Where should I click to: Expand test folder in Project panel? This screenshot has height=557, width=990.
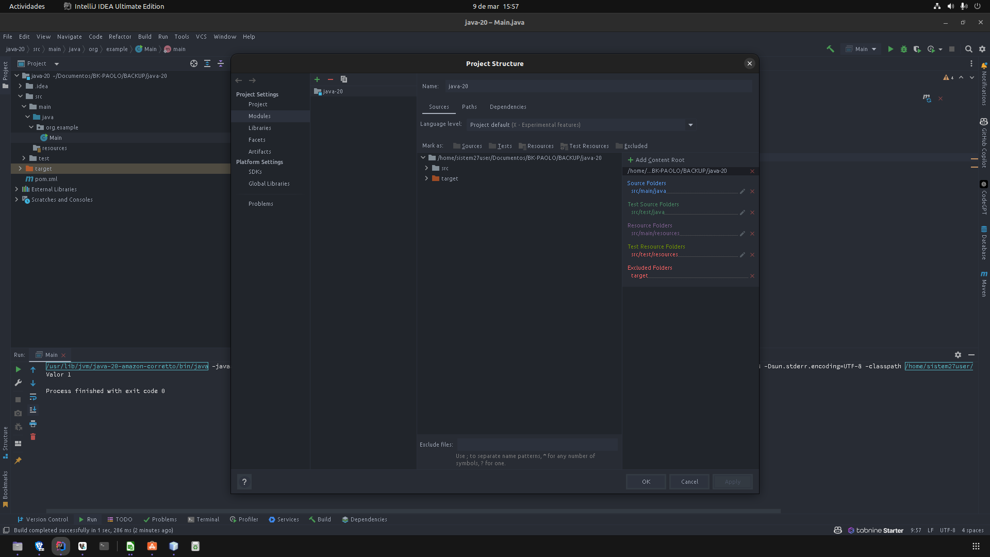pyautogui.click(x=24, y=158)
